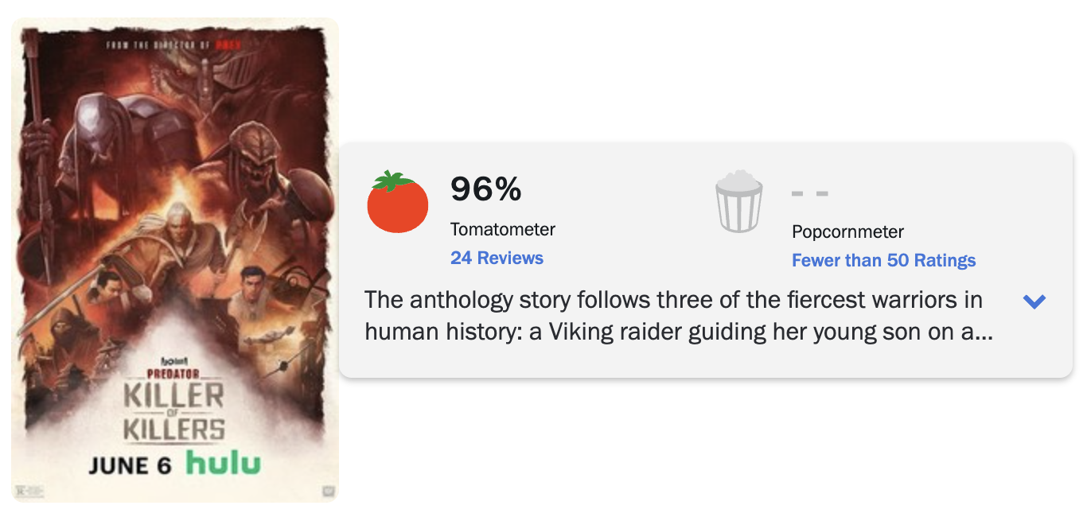Viewport: 1087px width, 517px height.
Task: Click the rating badge in poster's bottom-left corner
Action: (x=28, y=492)
